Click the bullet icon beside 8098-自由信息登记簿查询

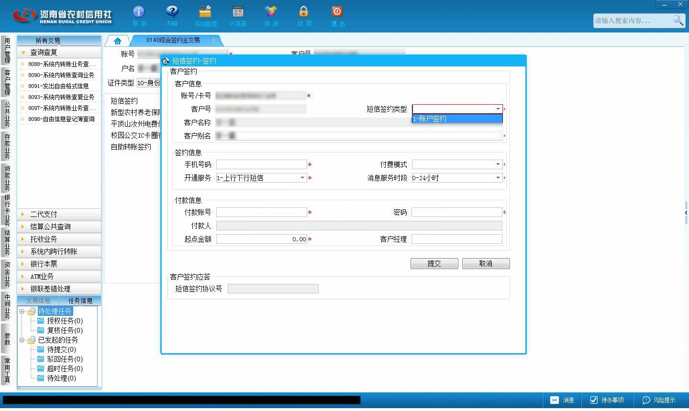(x=22, y=119)
